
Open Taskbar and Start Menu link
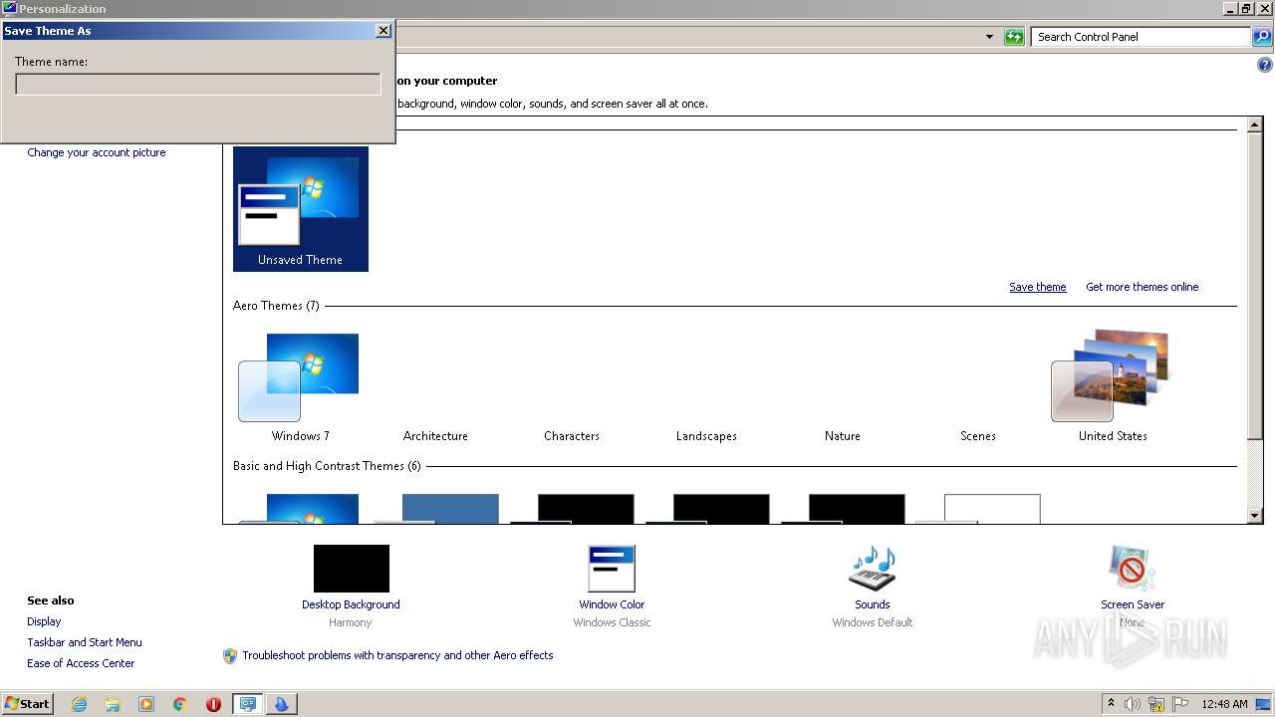tap(85, 642)
